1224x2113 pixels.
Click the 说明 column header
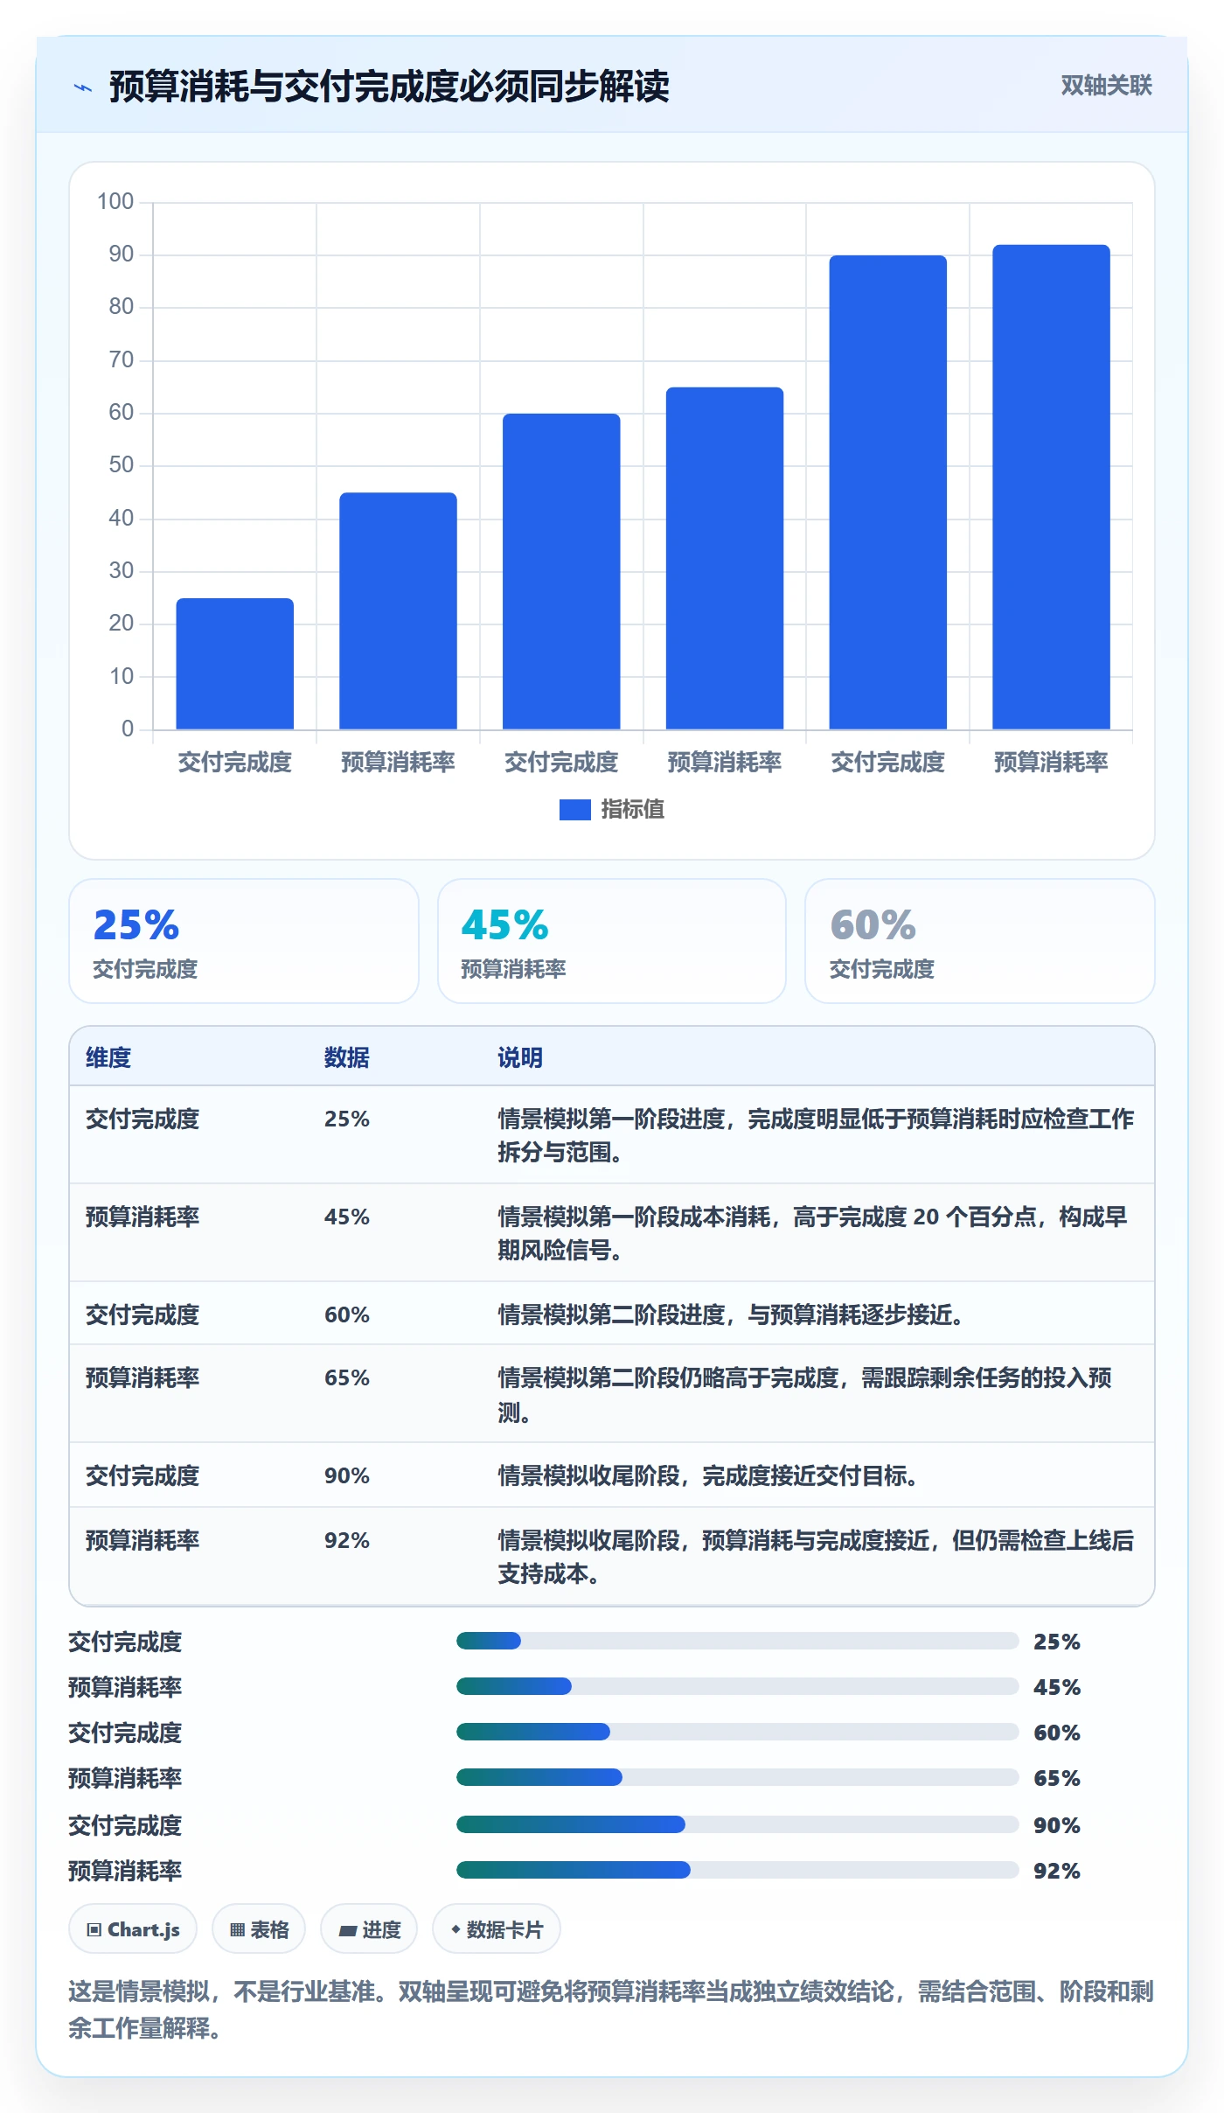click(520, 1057)
